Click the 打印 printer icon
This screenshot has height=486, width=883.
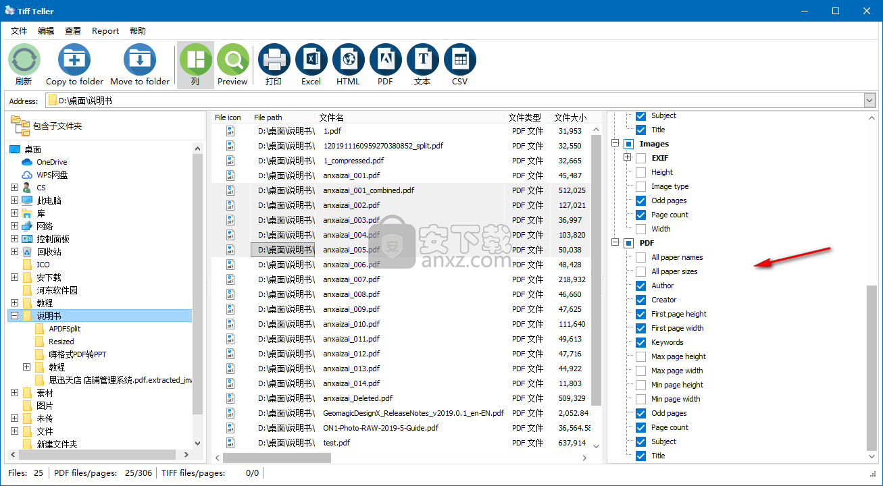click(x=274, y=59)
